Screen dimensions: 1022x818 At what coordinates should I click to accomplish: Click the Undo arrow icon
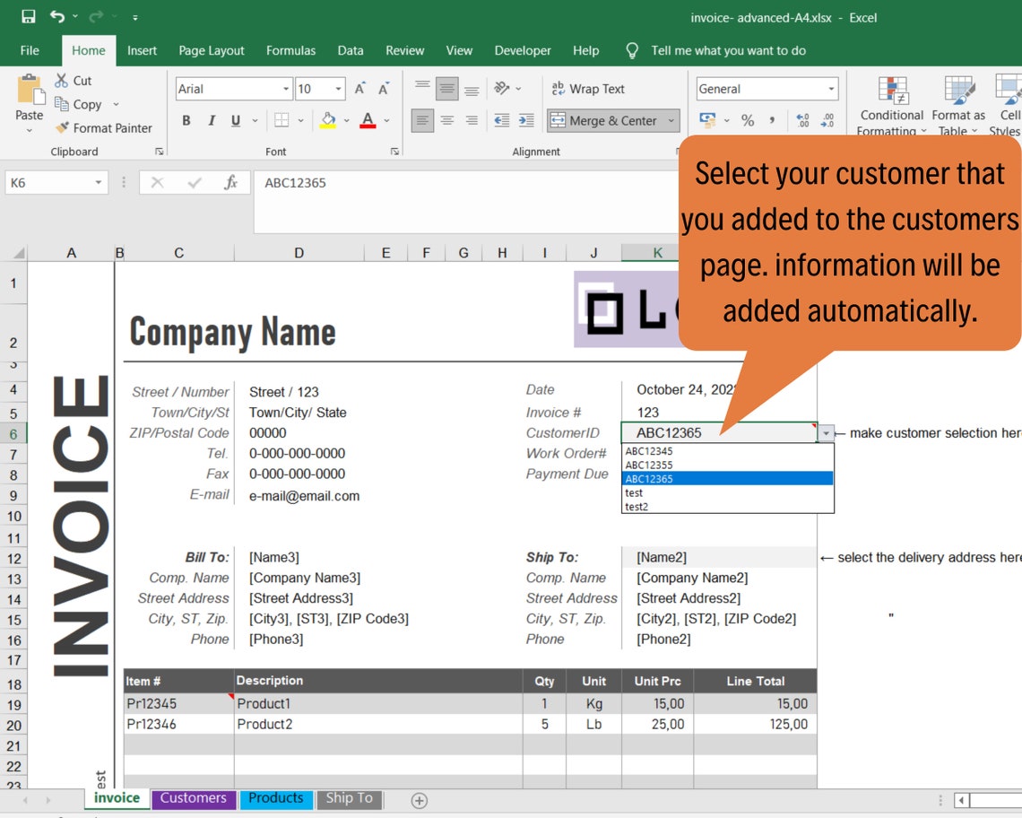click(x=56, y=15)
